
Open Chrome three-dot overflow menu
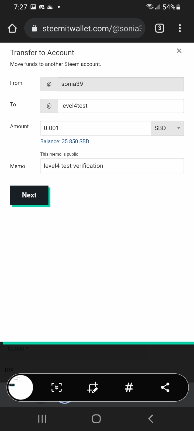coord(180,28)
